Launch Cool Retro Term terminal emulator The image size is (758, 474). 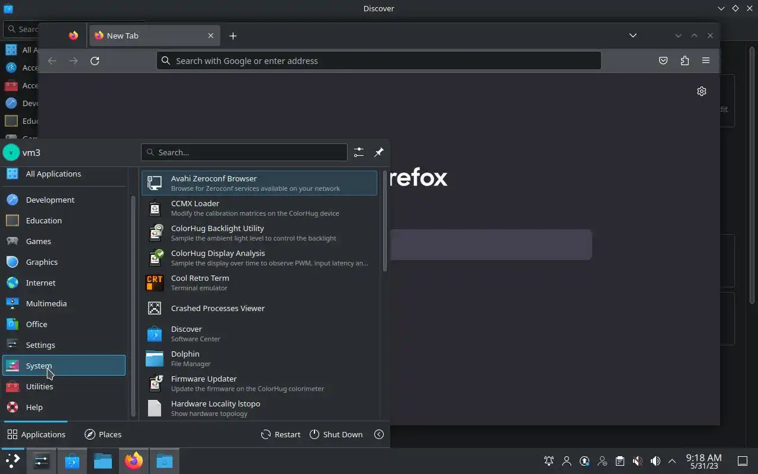point(259,283)
